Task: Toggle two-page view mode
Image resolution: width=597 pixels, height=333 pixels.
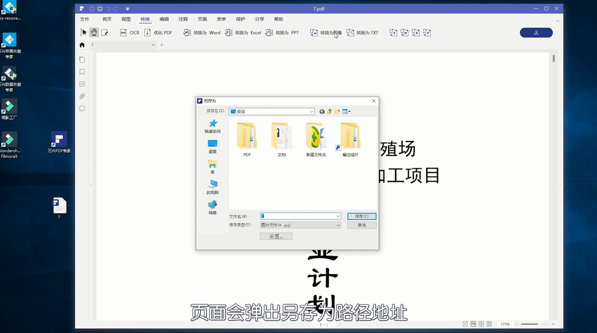Action: (x=481, y=324)
